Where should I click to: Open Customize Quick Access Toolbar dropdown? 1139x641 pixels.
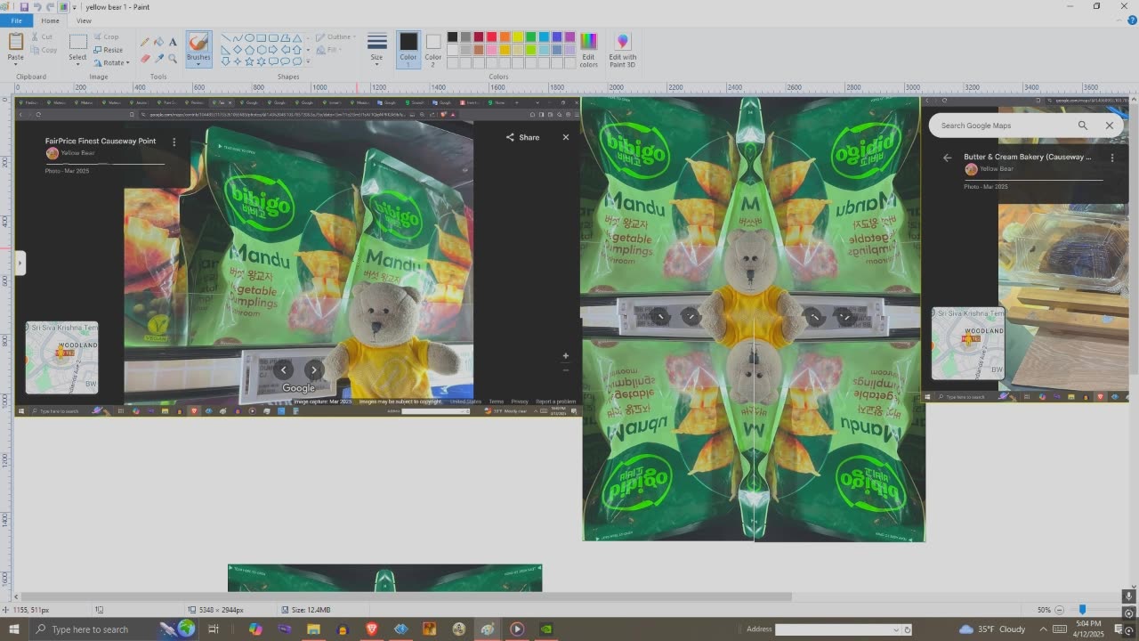click(x=75, y=7)
